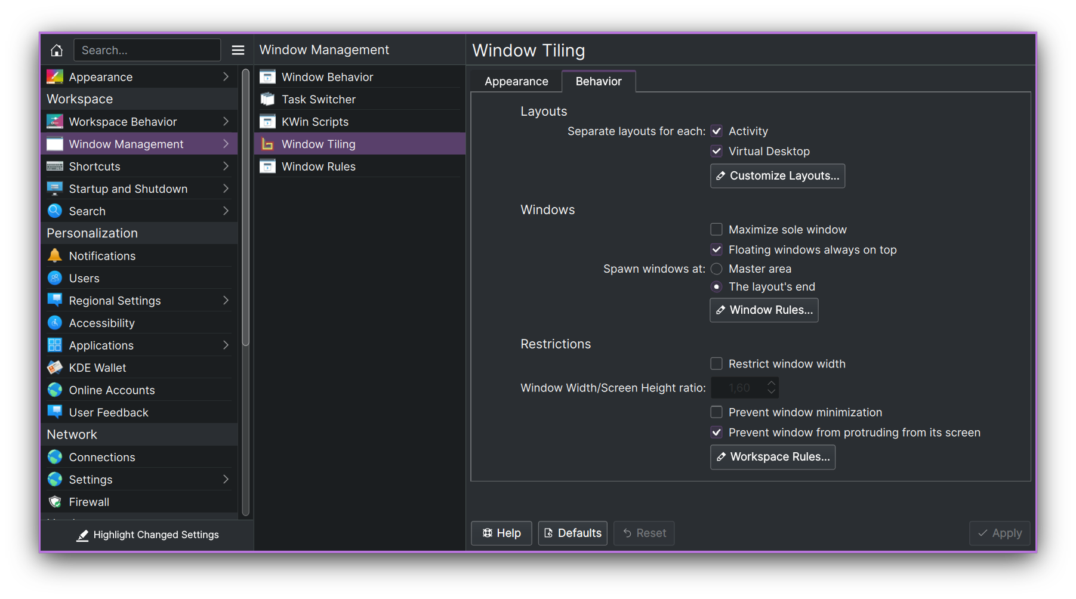Click the Startup and Shutdown icon
This screenshot has width=1076, height=599.
coord(55,189)
